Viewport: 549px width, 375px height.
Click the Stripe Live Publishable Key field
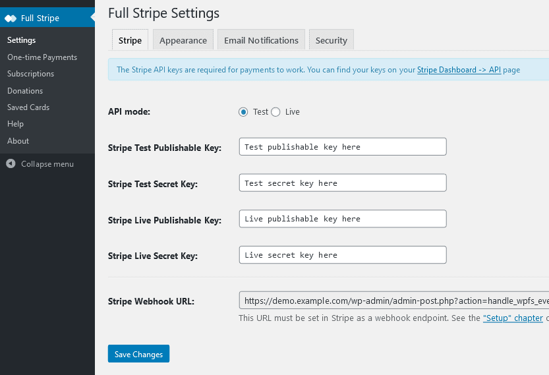click(x=343, y=219)
